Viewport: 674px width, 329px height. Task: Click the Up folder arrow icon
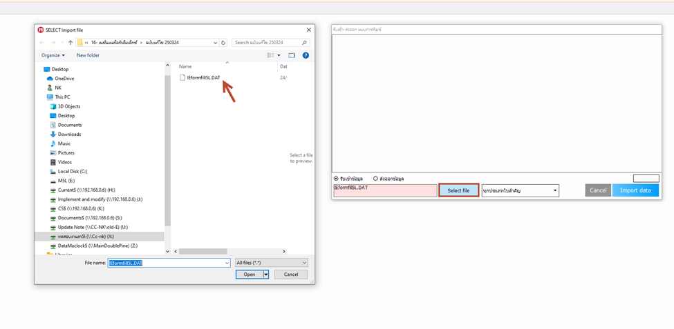[x=70, y=43]
